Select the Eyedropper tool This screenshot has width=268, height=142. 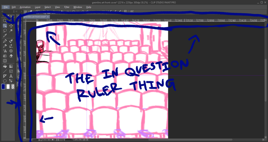tap(5, 36)
